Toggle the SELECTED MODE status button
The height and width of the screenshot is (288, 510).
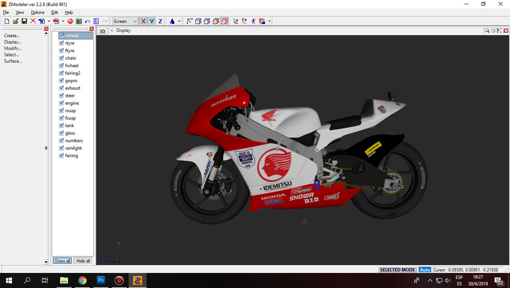click(x=397, y=270)
